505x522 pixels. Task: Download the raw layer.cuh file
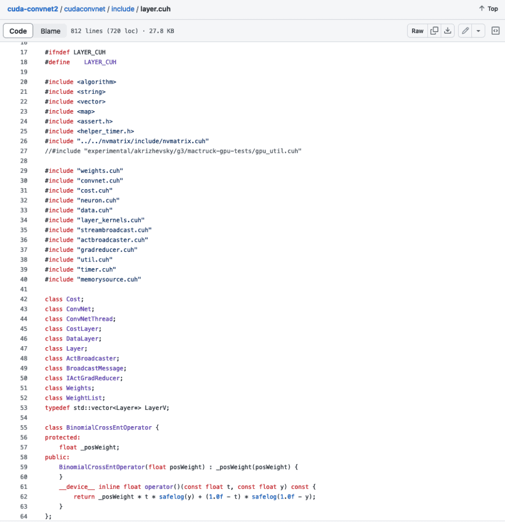[447, 31]
